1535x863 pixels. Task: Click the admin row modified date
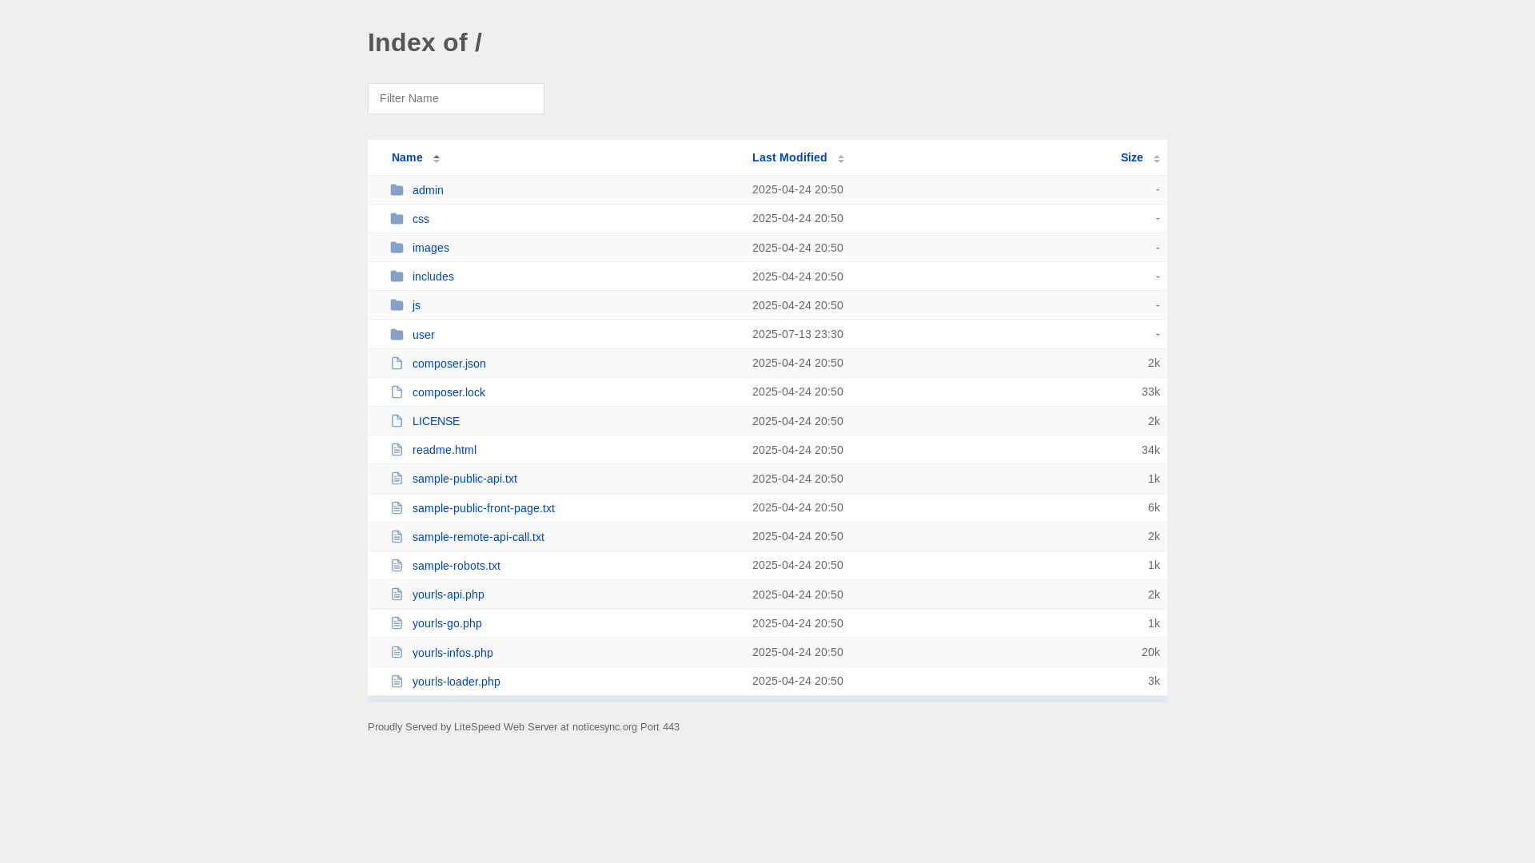point(798,189)
